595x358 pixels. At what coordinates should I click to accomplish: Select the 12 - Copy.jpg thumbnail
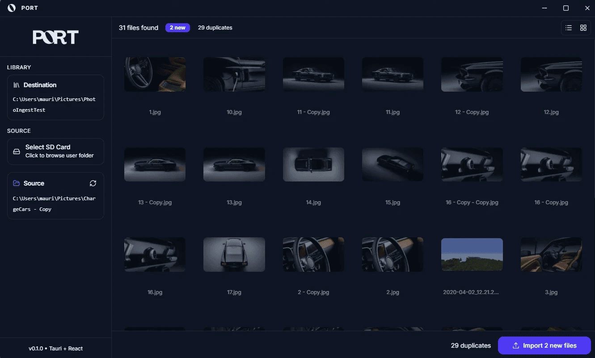(x=472, y=74)
